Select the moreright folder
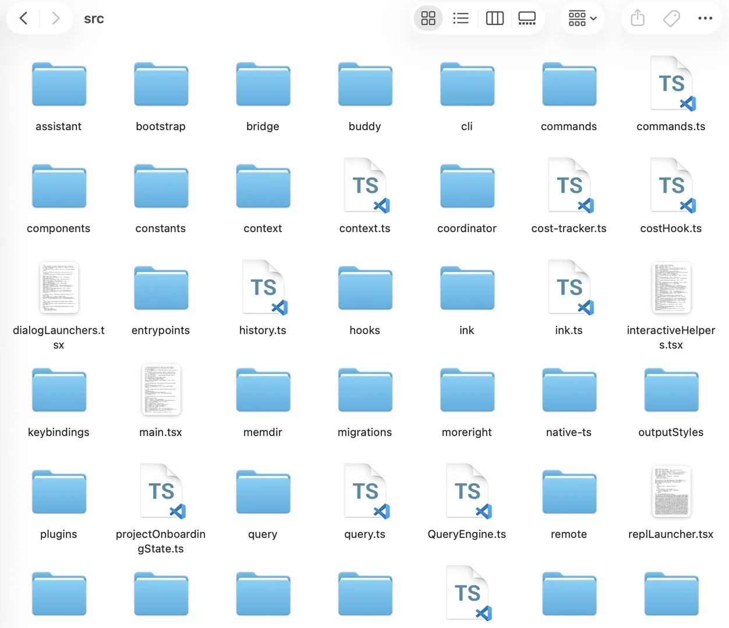 pyautogui.click(x=467, y=390)
